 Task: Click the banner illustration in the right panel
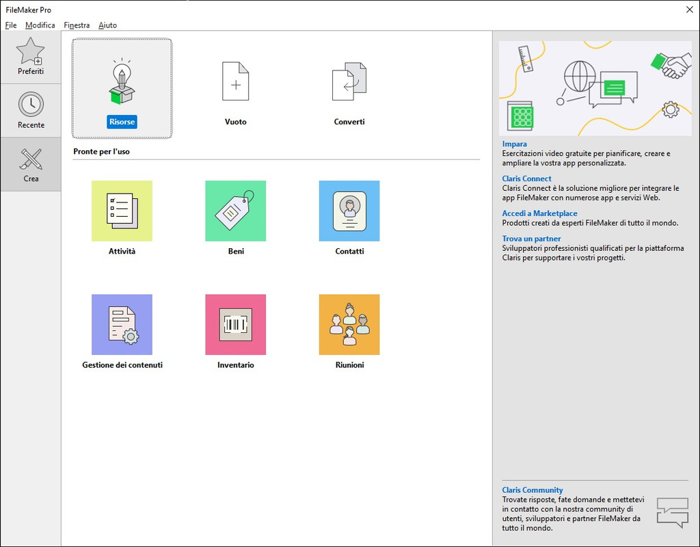tap(595, 88)
